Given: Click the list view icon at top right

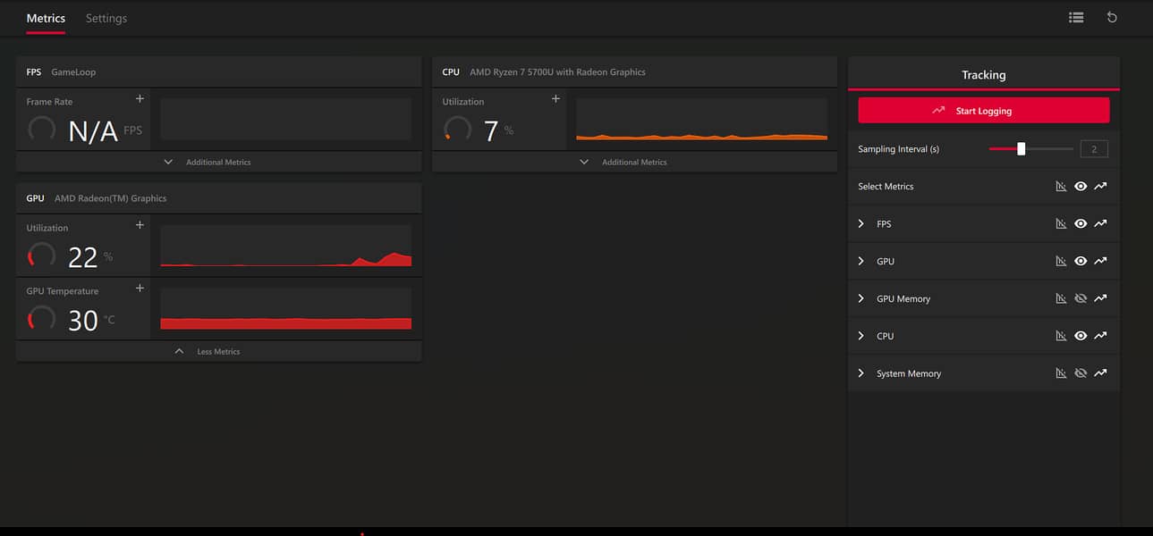Looking at the screenshot, I should [1076, 17].
